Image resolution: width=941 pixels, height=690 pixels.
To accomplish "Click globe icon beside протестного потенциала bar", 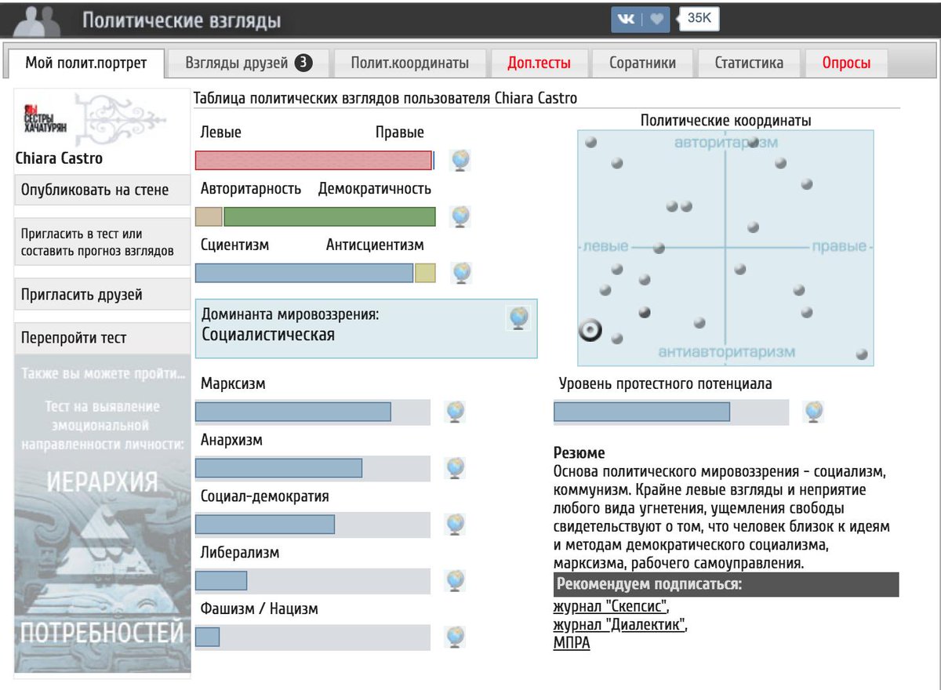I will pyautogui.click(x=814, y=412).
